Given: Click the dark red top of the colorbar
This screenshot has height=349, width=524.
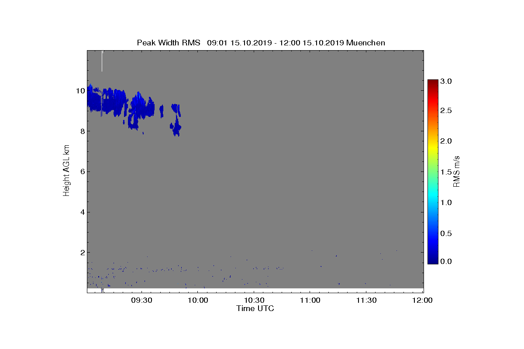Looking at the screenshot, I should point(433,82).
